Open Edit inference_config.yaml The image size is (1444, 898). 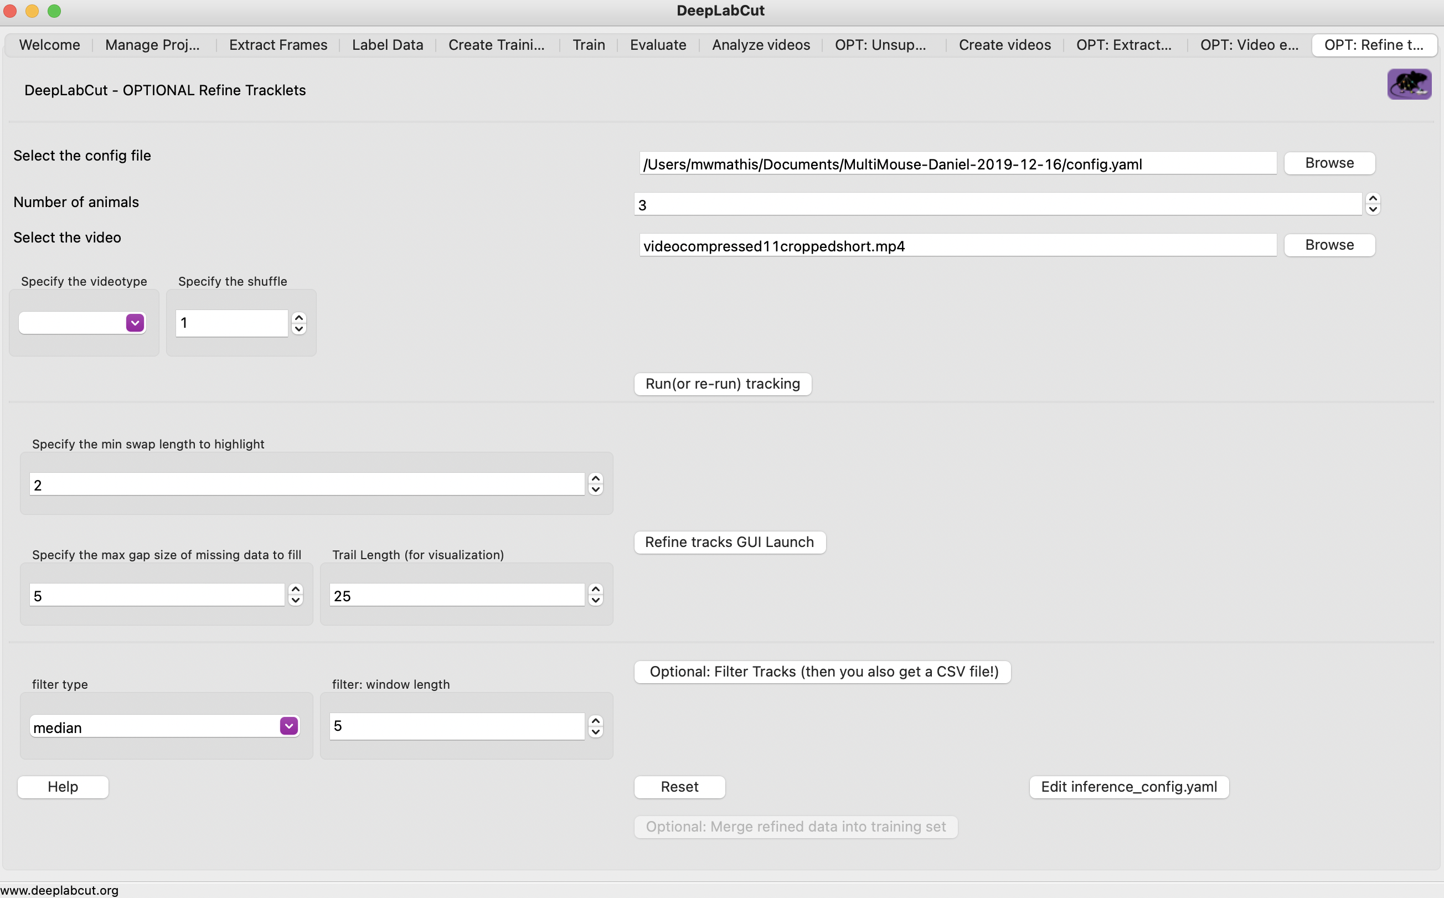pyautogui.click(x=1128, y=786)
